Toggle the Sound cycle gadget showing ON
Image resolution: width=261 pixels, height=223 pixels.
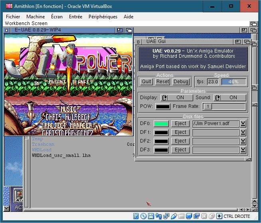pos(230,98)
